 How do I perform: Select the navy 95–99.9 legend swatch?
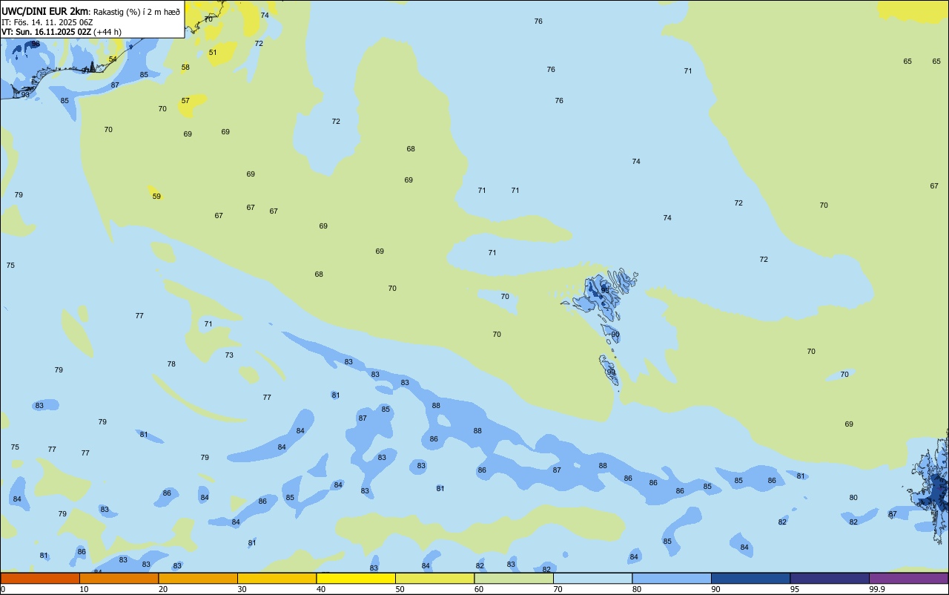[x=830, y=578]
